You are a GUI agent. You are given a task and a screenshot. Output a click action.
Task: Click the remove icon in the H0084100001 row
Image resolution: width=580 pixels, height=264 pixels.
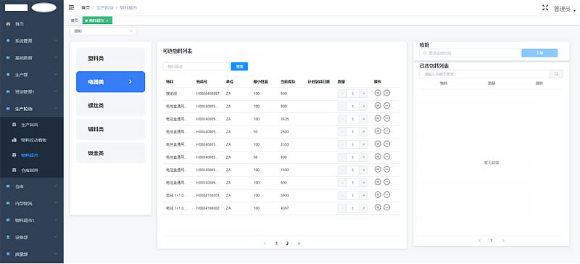[386, 195]
